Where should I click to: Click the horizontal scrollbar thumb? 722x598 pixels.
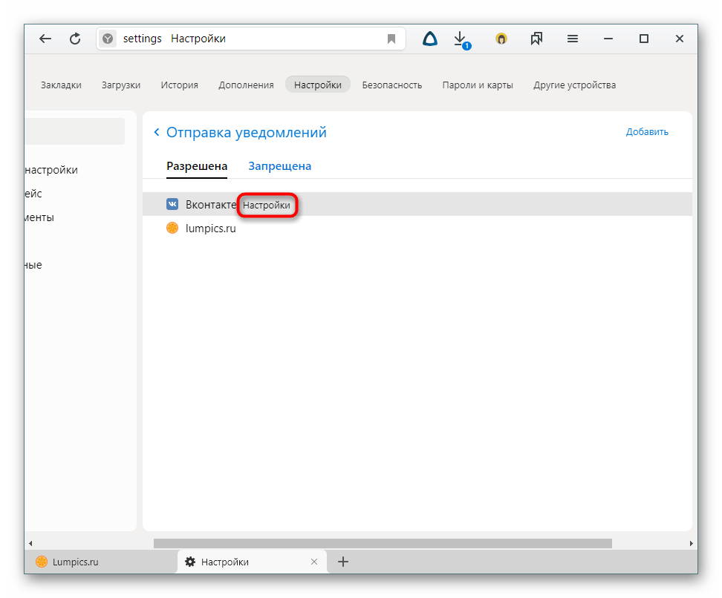click(x=382, y=543)
